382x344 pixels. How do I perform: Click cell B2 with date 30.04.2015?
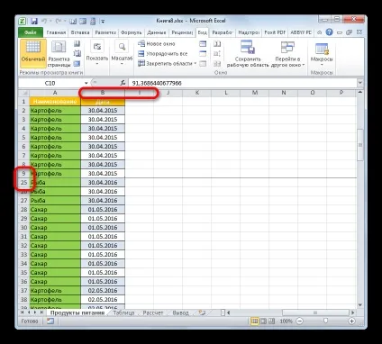(103, 111)
